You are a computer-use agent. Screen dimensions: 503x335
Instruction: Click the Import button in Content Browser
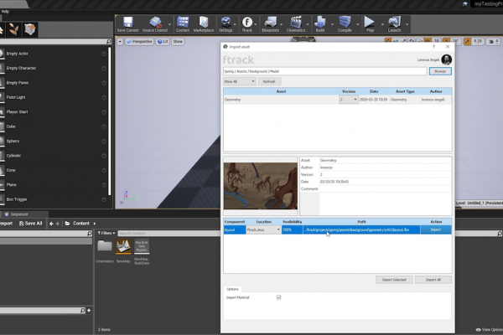6,224
